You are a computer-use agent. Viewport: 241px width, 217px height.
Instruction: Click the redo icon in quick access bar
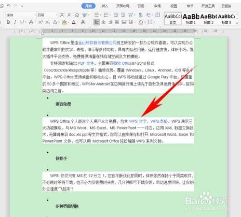tap(15, 6)
